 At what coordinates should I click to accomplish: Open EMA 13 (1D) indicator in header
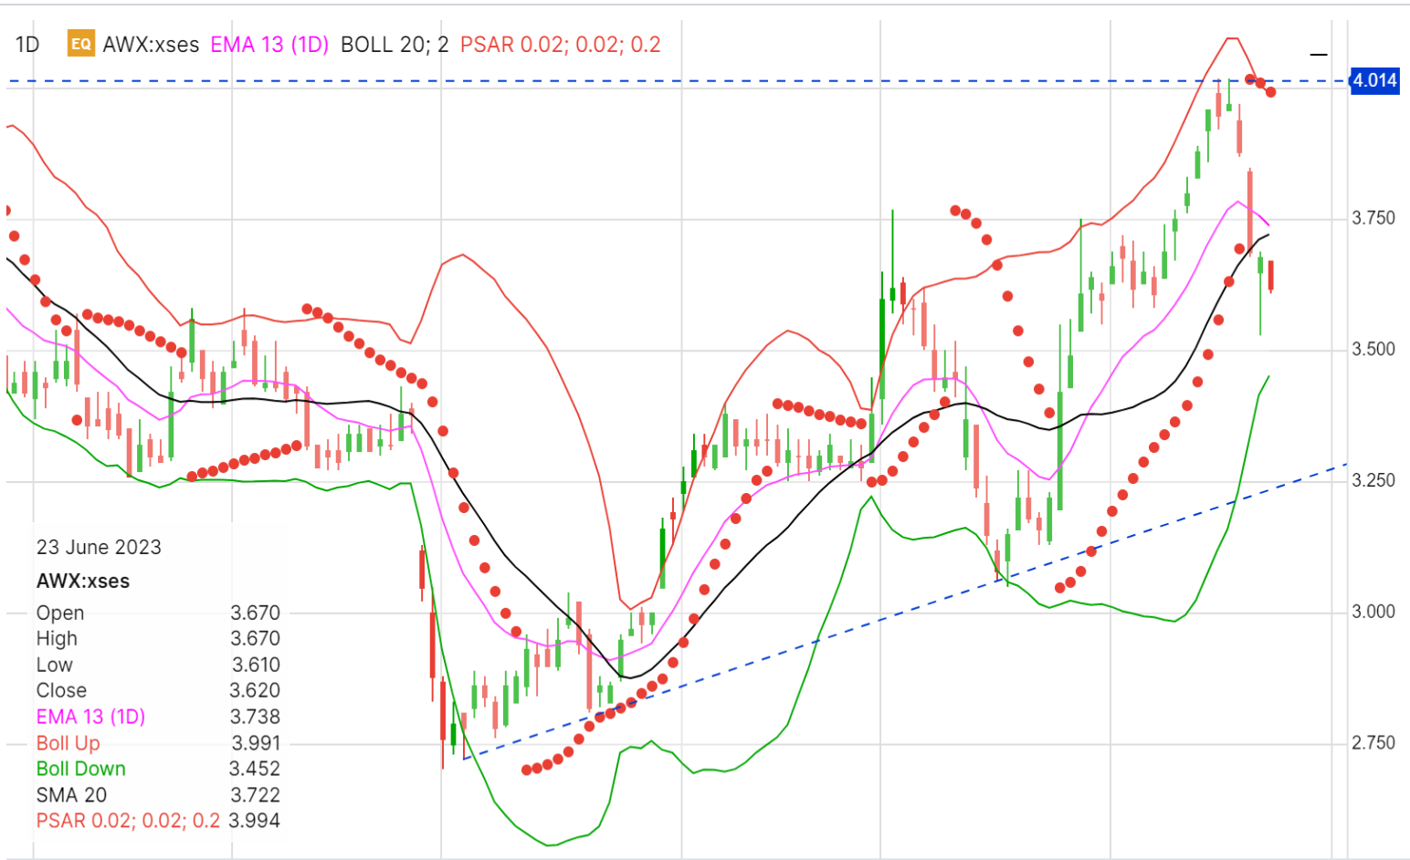[269, 45]
